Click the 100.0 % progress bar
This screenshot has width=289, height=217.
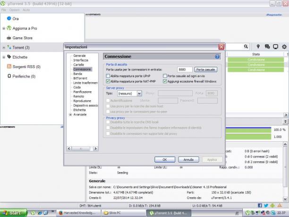click(248, 130)
